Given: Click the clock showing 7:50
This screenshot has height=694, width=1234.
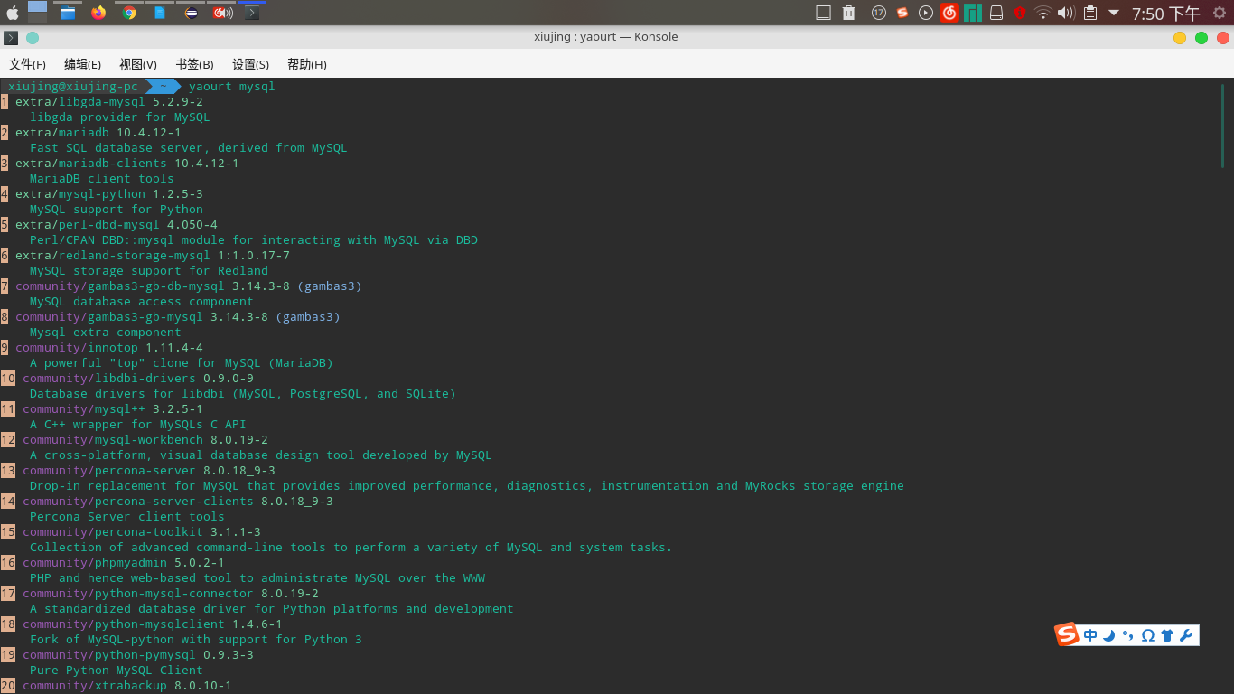Looking at the screenshot, I should (x=1165, y=14).
